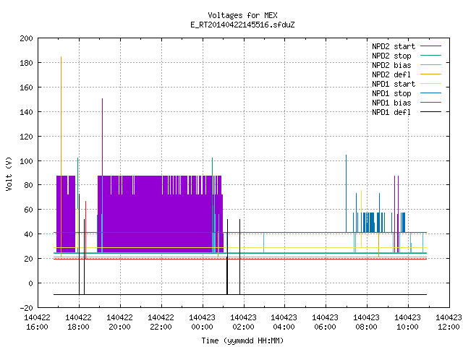463x347 pixels.
Task: Click the x-axis tick '140423 02:00'
Action: [x=243, y=322]
